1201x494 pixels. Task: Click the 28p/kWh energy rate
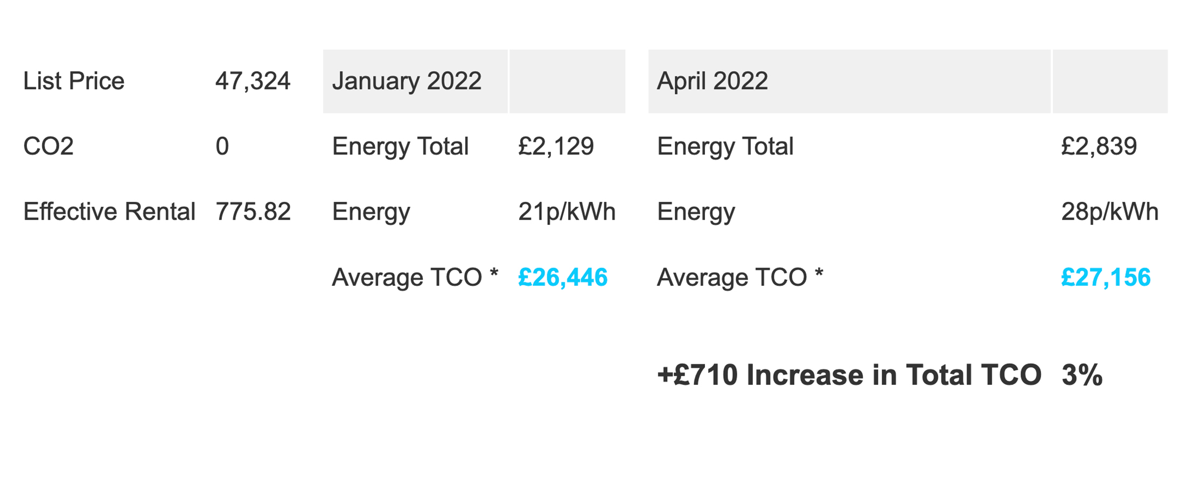(x=1109, y=211)
